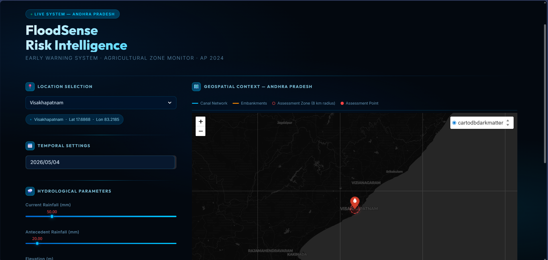The height and width of the screenshot is (260, 548).
Task: Click the Visakhapatnam Lat/Lon coordinates chip
Action: click(x=74, y=119)
